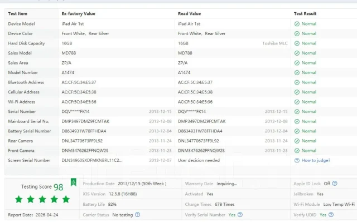Click the User decision needed text
The height and width of the screenshot is (222, 357).
coord(199,160)
